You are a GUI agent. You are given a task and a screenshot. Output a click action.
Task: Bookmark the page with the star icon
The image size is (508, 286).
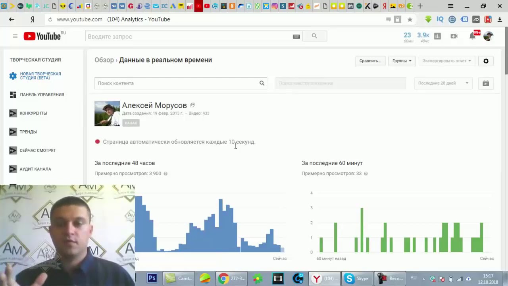coord(410,19)
